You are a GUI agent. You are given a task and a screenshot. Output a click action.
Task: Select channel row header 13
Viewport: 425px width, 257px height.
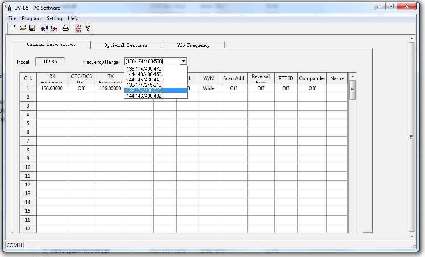pyautogui.click(x=28, y=194)
